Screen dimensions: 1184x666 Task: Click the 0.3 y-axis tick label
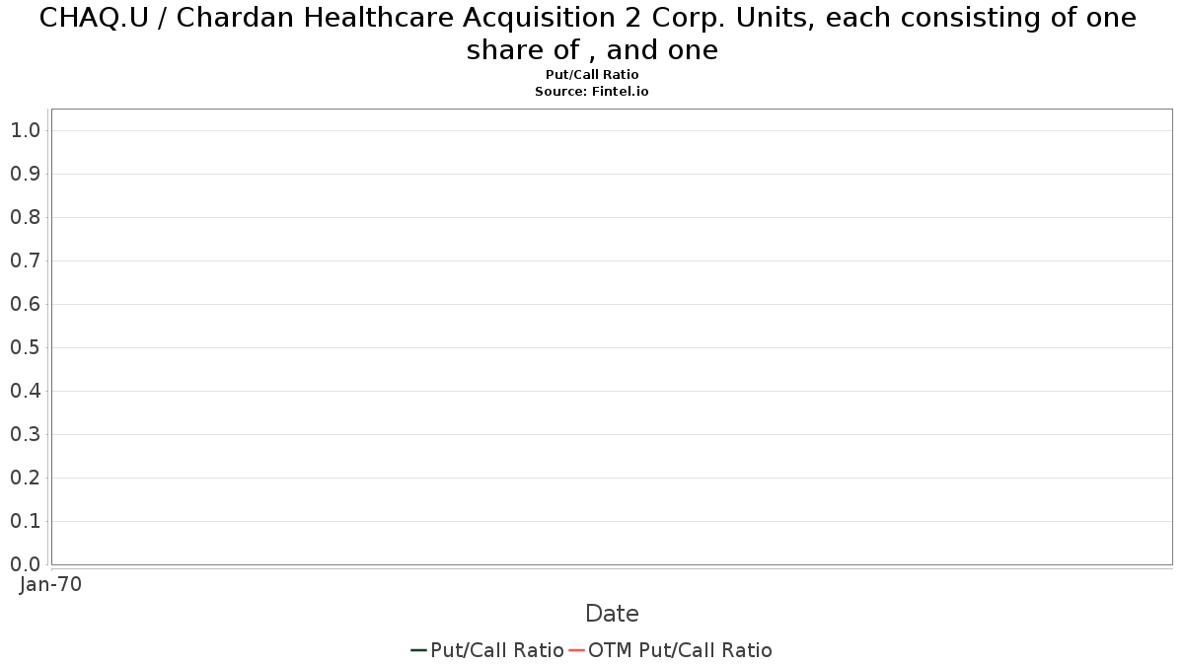25,434
